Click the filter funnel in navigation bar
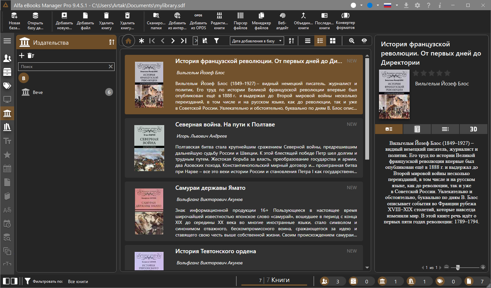This screenshot has height=288, width=491. click(216, 41)
